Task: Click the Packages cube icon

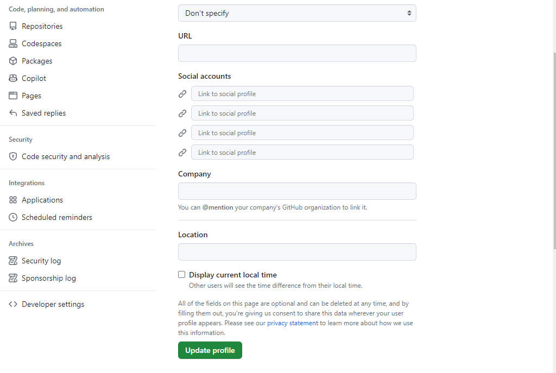Action: click(13, 61)
